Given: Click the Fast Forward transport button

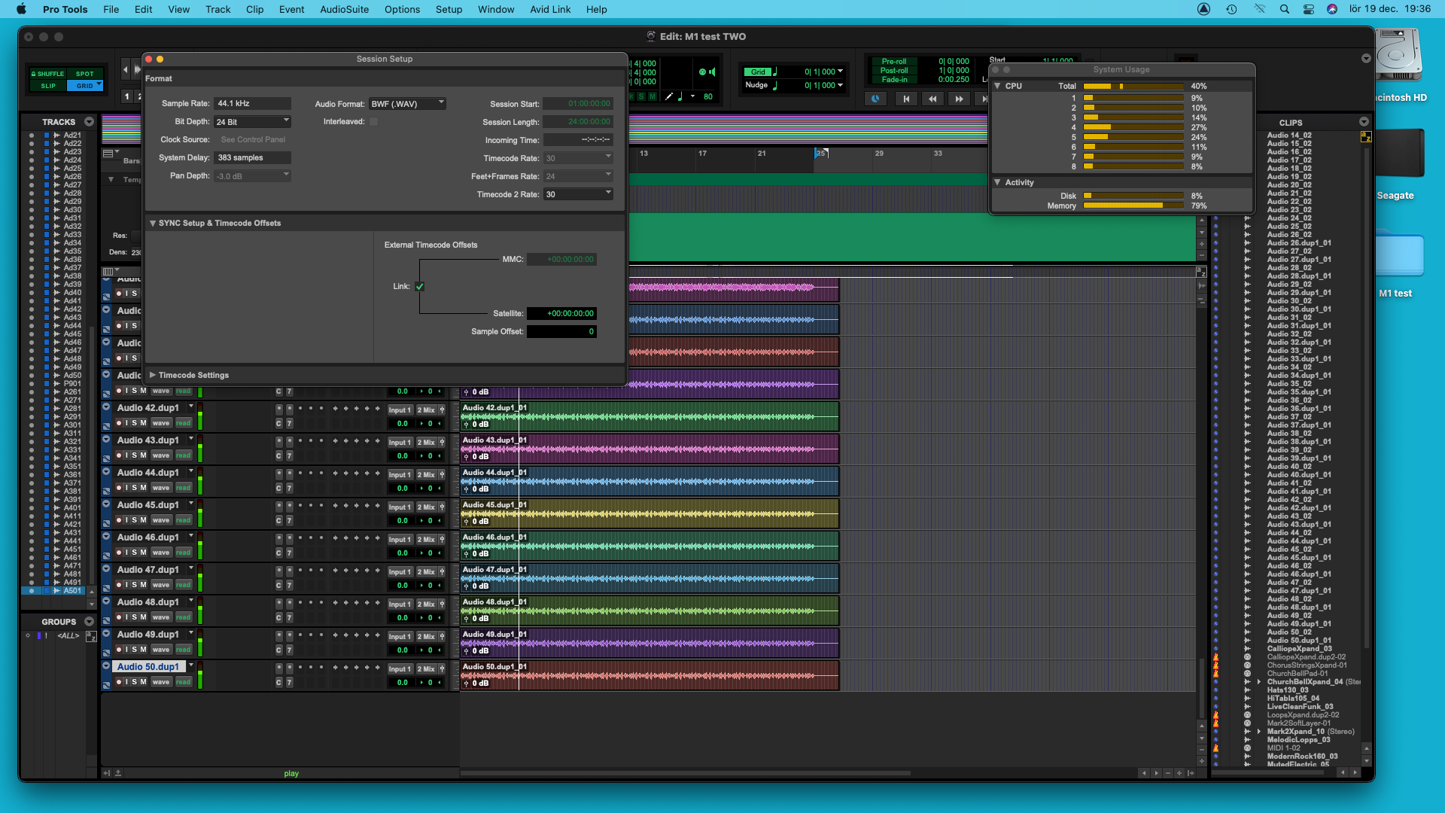Looking at the screenshot, I should coord(959,99).
